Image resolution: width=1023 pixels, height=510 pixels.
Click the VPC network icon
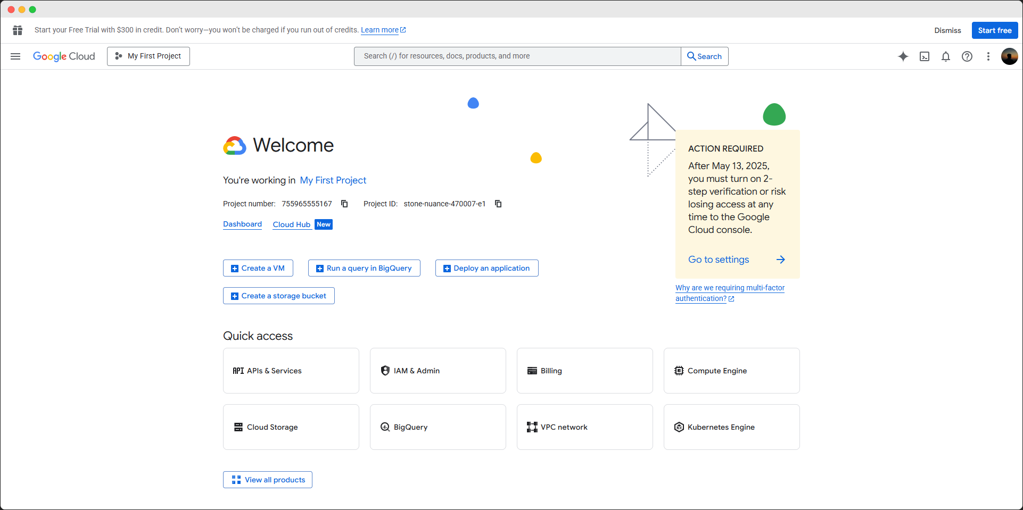[532, 427]
